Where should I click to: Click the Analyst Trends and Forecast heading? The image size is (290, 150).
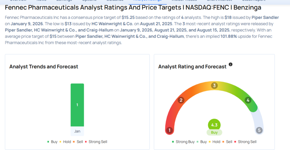44,67
